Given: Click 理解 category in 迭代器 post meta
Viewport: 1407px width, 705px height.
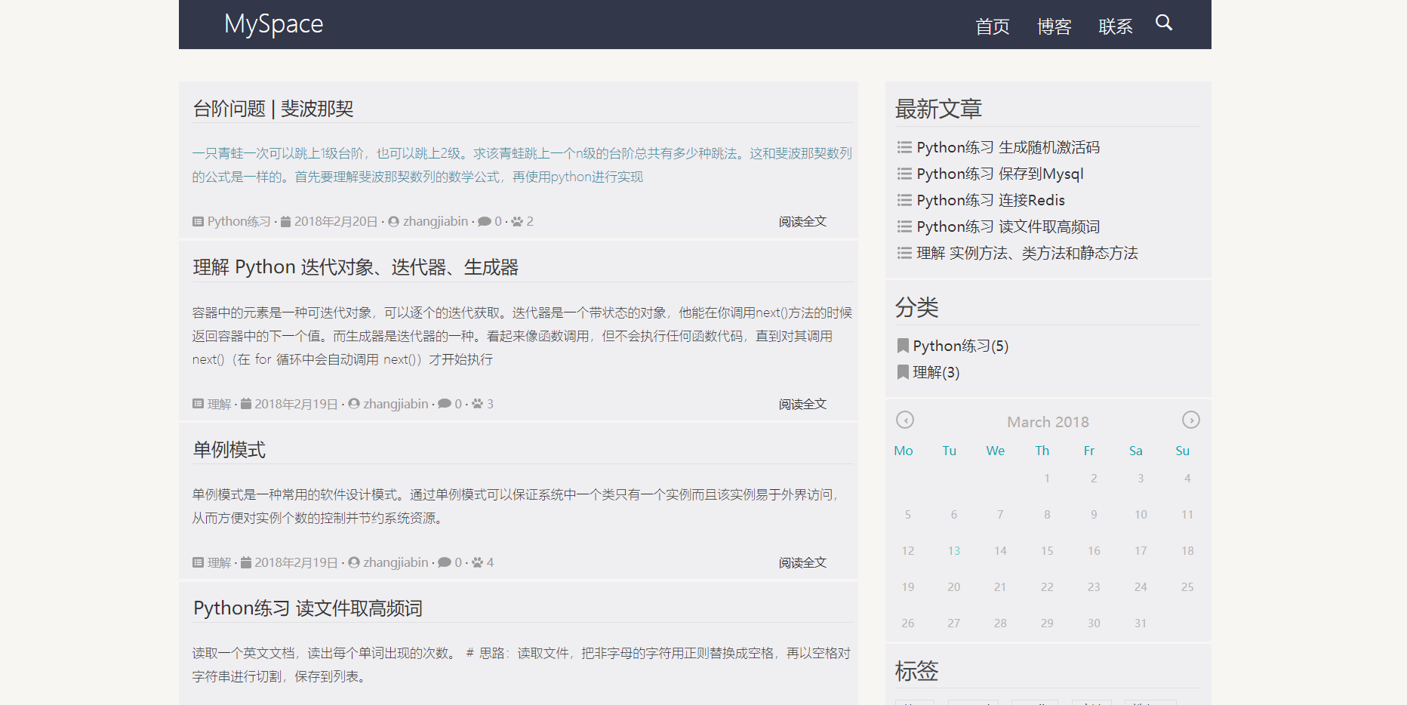Looking at the screenshot, I should tap(219, 404).
